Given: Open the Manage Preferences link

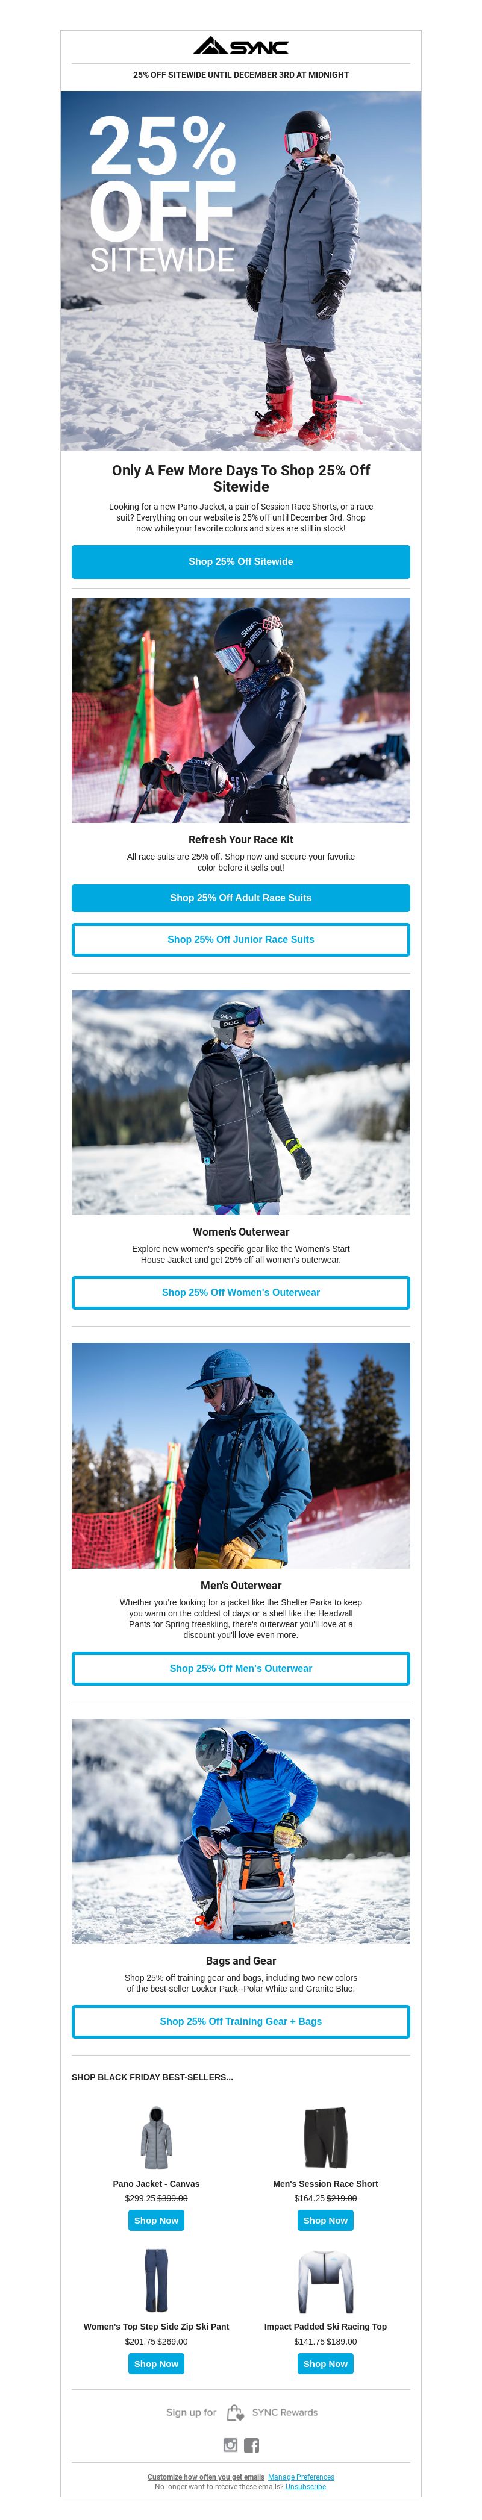Looking at the screenshot, I should [x=301, y=2478].
